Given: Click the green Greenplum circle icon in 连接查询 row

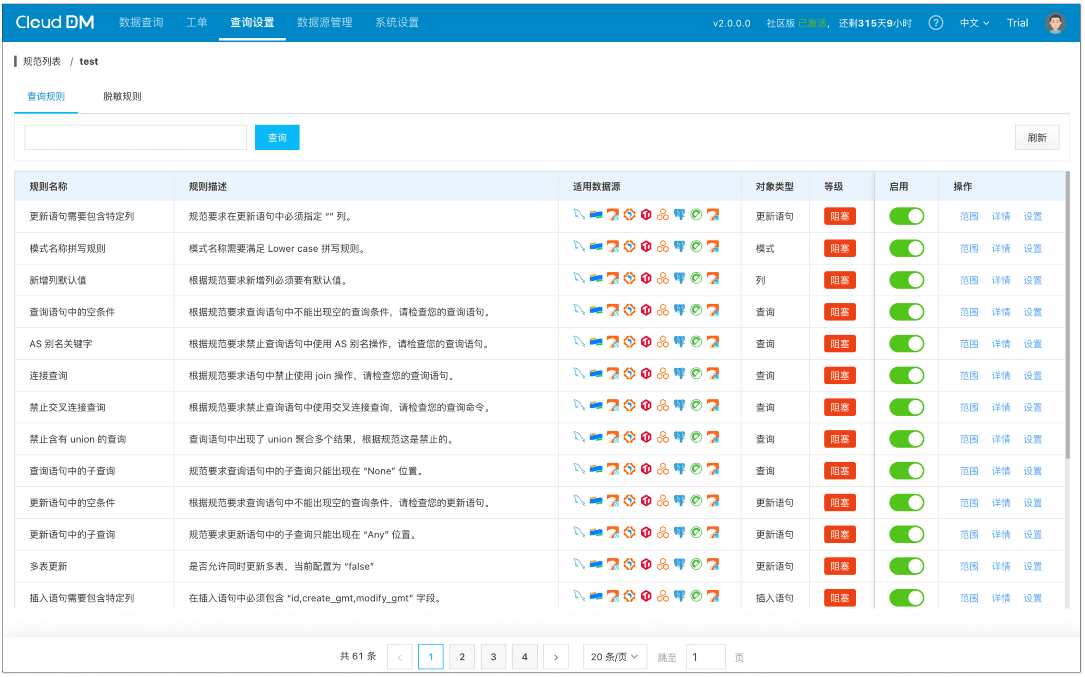Looking at the screenshot, I should pyautogui.click(x=696, y=374).
